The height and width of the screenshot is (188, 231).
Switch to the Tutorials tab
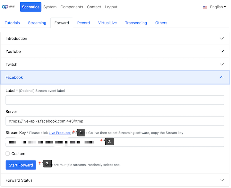tap(12, 23)
